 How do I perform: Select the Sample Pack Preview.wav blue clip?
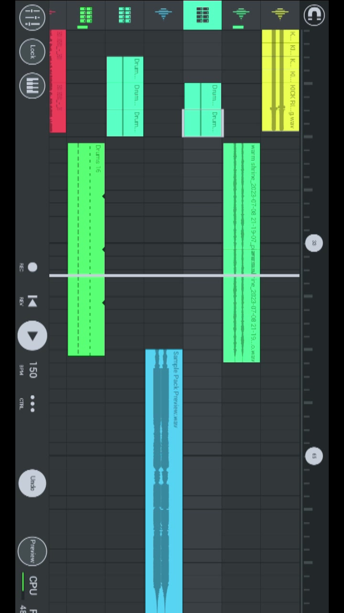164,481
